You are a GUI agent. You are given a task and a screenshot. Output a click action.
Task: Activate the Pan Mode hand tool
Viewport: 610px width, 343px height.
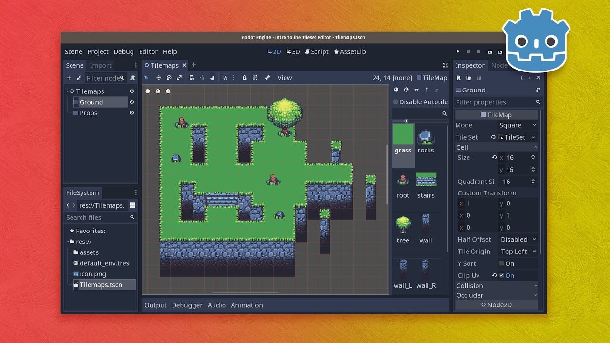click(213, 78)
